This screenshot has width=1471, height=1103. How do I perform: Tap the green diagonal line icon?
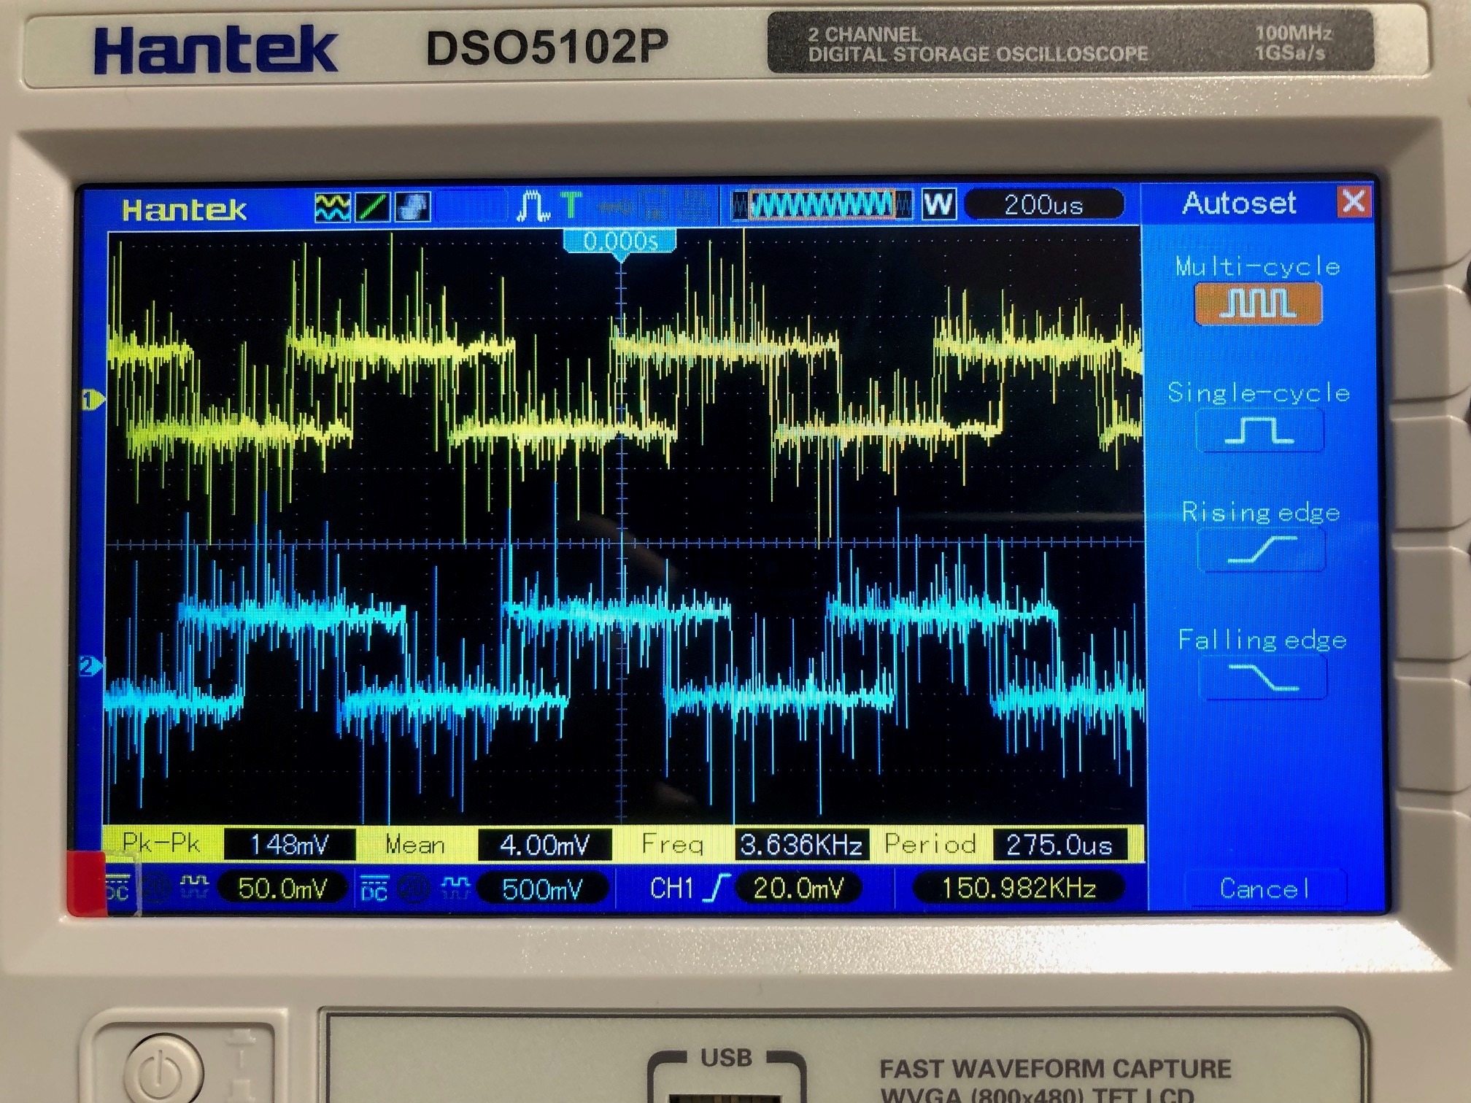pos(372,207)
